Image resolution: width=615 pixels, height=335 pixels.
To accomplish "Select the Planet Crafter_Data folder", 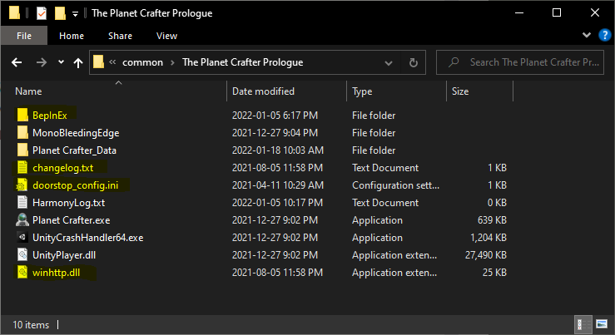I will (x=74, y=150).
